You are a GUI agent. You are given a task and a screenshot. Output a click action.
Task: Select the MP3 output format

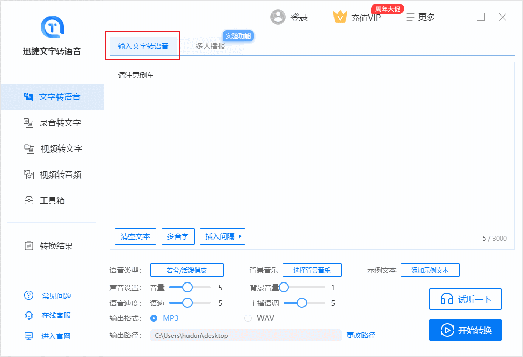click(154, 318)
